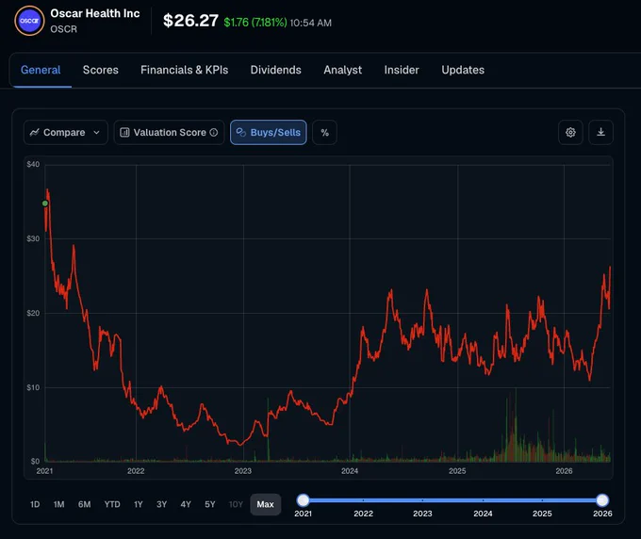
Task: Open the chart settings gear icon
Action: 570,133
